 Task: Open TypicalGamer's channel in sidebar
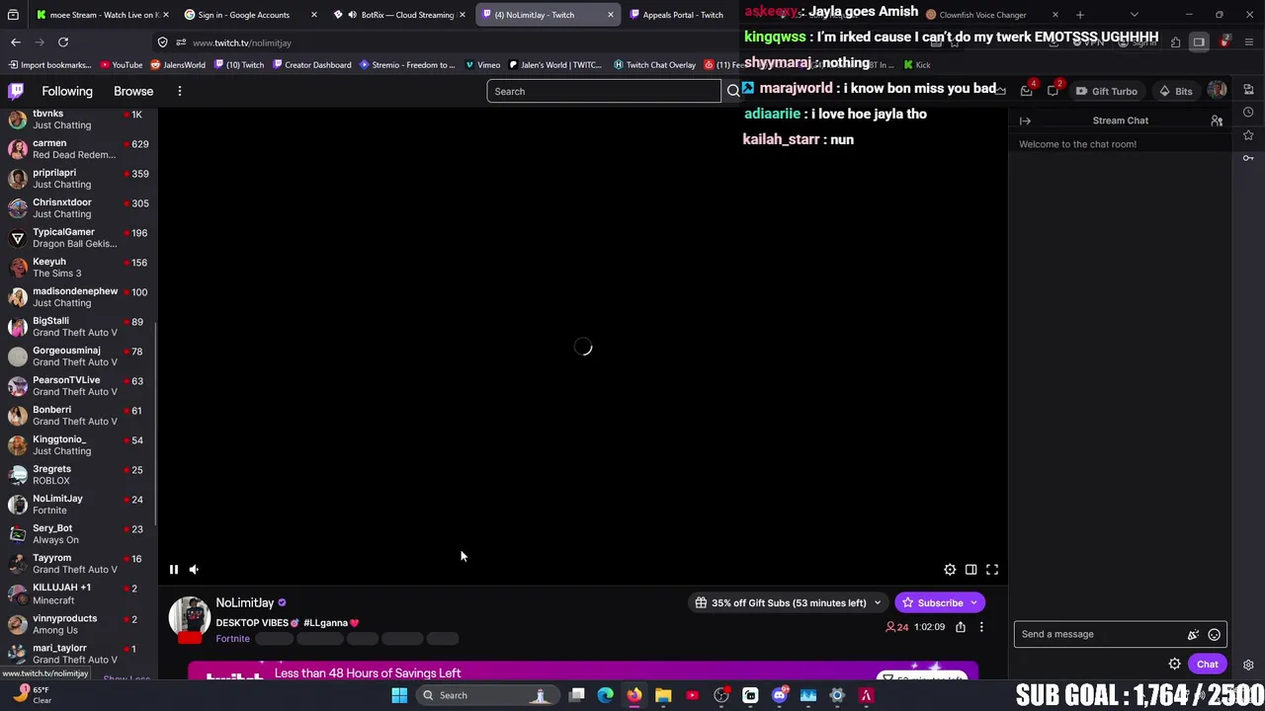(x=79, y=238)
